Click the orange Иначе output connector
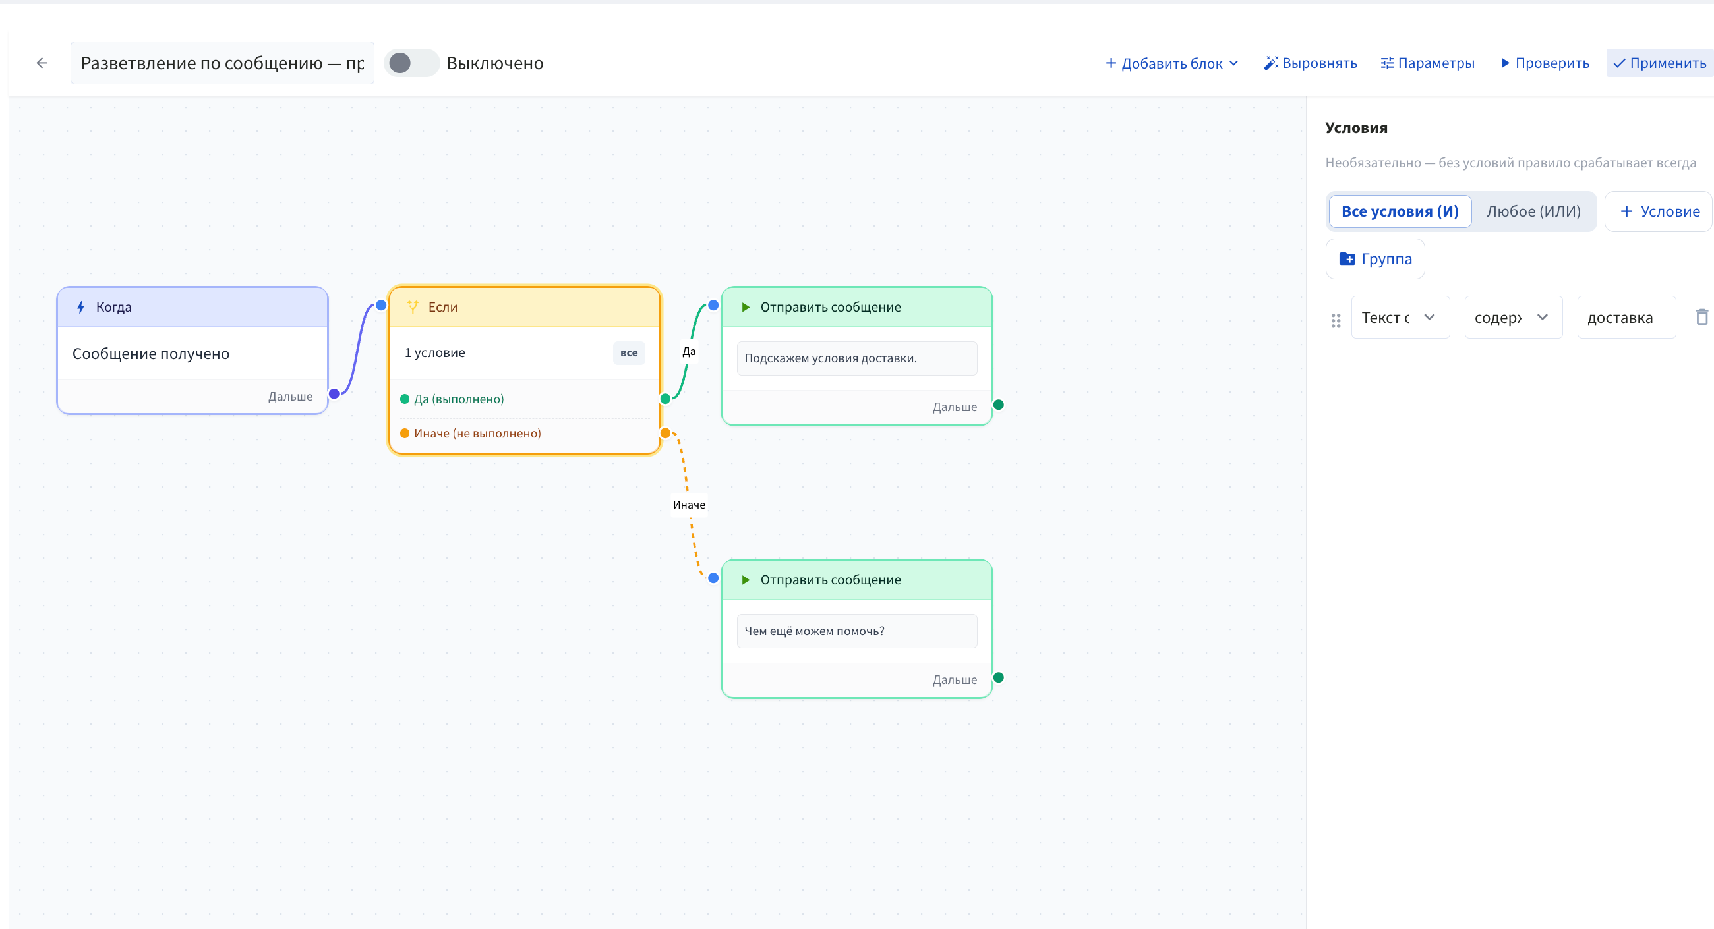Screen dimensions: 1714x929 [665, 434]
